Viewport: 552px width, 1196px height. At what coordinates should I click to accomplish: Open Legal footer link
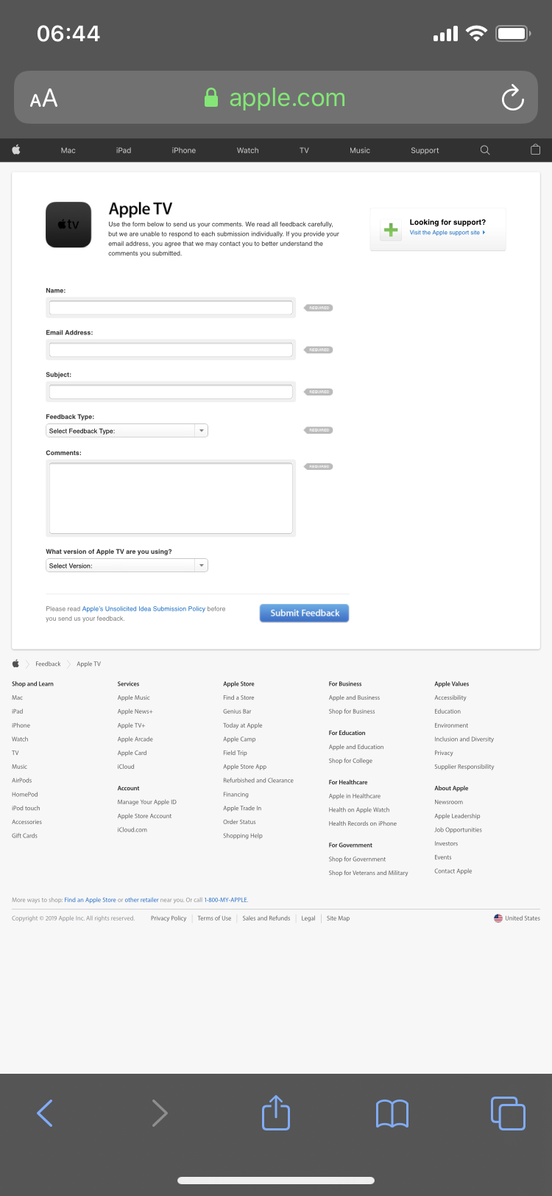click(308, 918)
